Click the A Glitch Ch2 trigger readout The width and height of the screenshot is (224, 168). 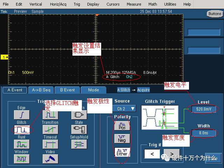(119, 77)
